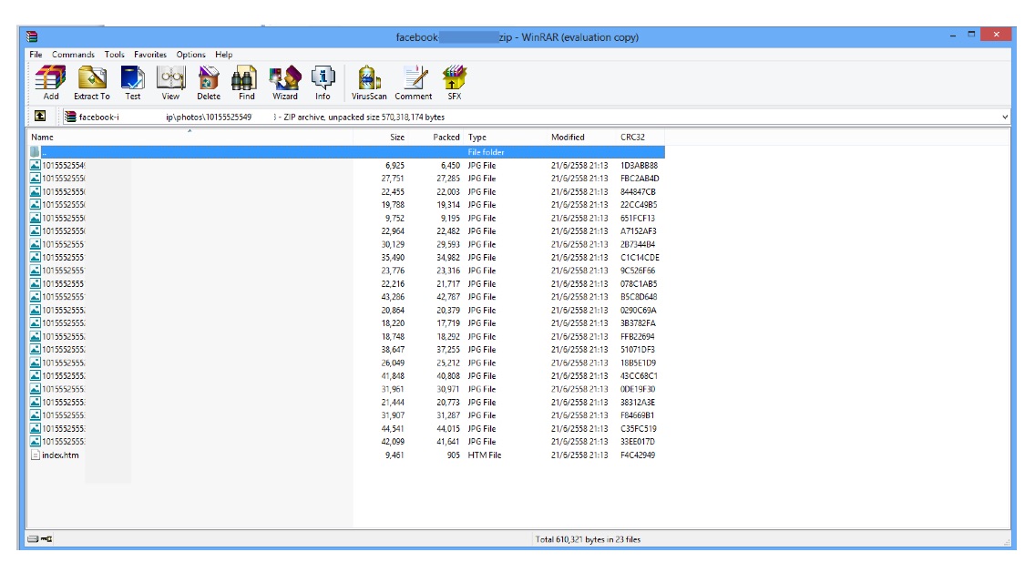Select file sized 44,541 bytes

[x=346, y=428]
